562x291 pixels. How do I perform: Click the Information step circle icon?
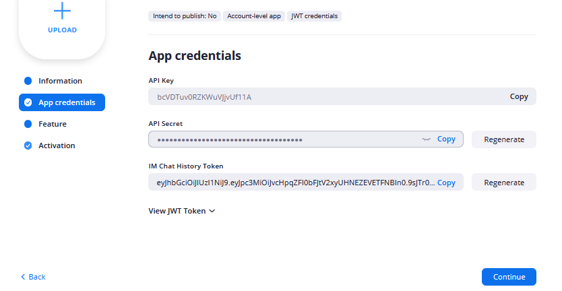(28, 81)
